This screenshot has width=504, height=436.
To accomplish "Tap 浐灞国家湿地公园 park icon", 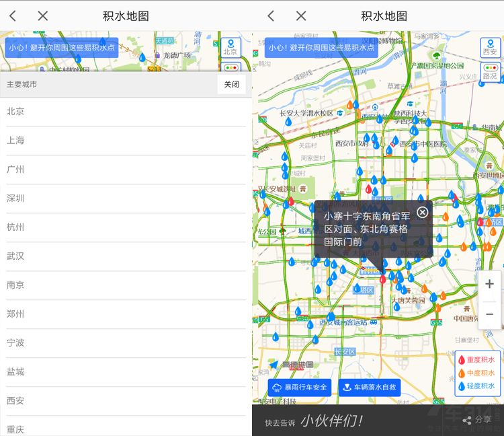I will [436, 56].
